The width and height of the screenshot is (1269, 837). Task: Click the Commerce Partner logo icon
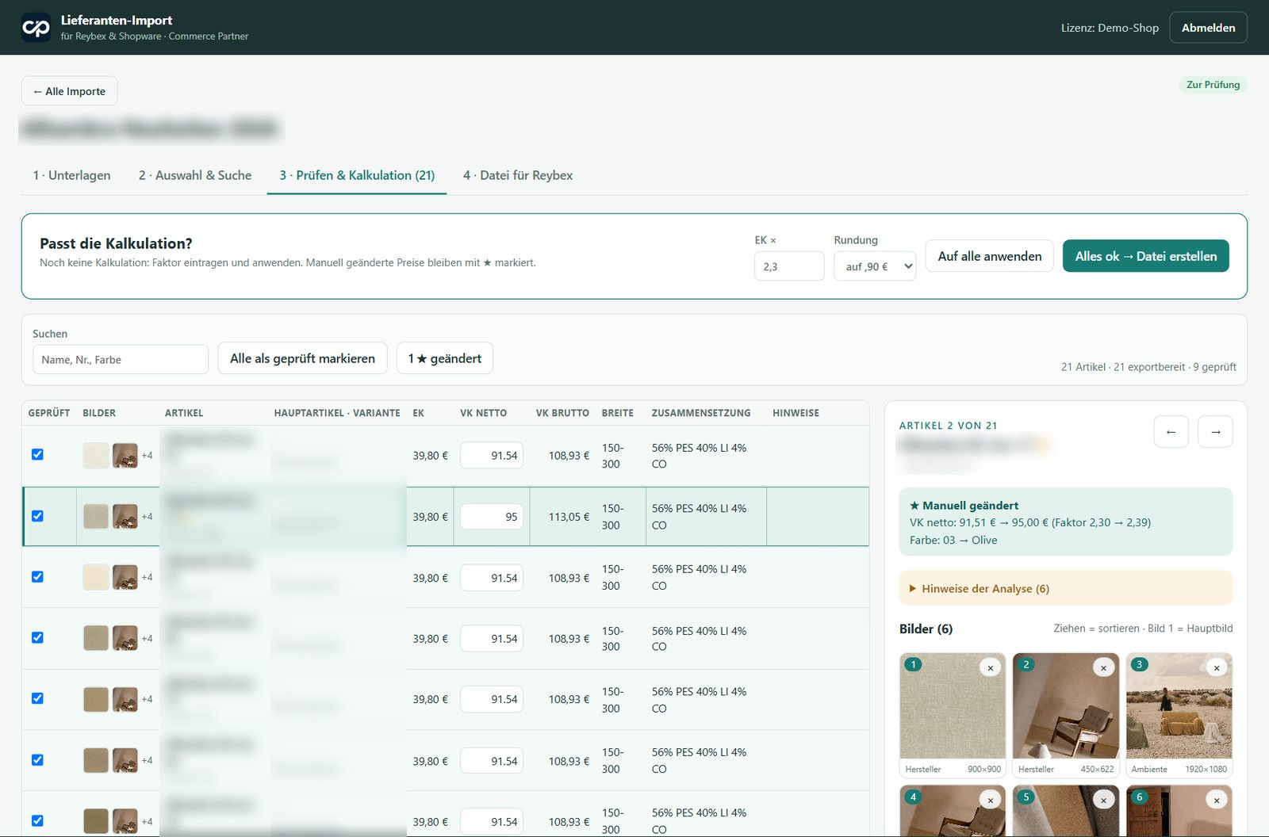coord(36,28)
